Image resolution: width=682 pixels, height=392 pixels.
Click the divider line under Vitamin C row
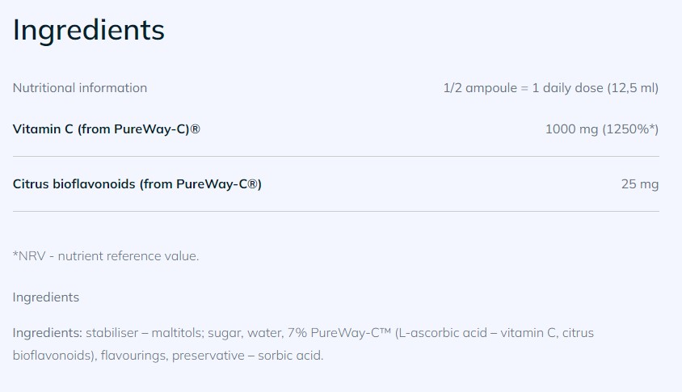pyautogui.click(x=336, y=156)
